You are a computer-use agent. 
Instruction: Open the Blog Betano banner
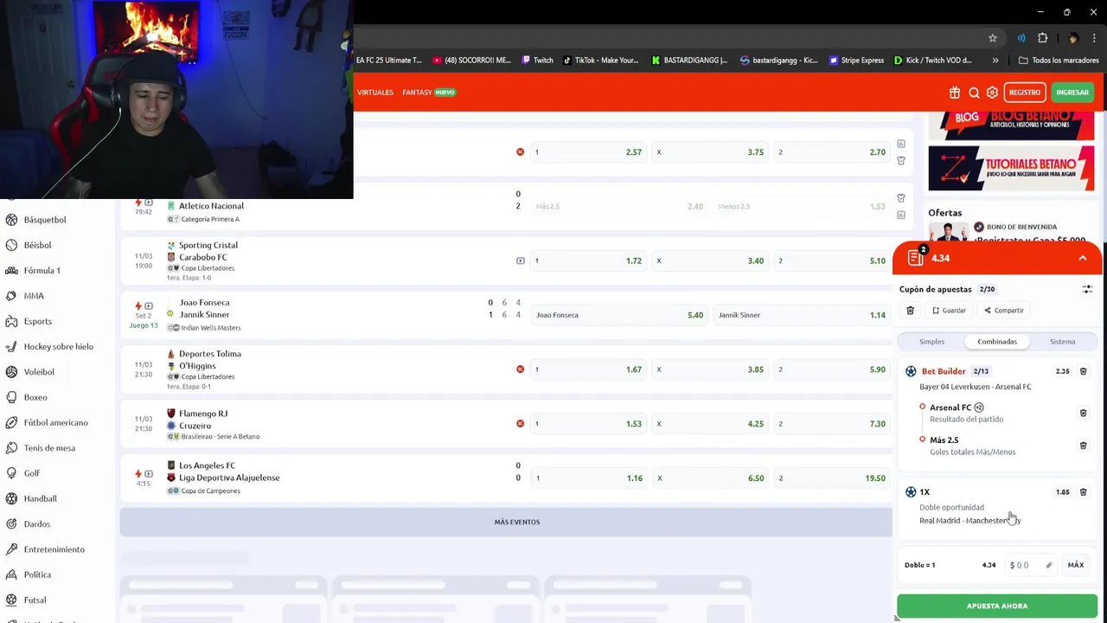(1011, 125)
